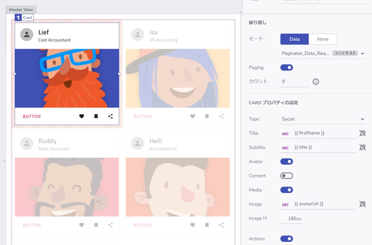The width and height of the screenshot is (372, 245).
Task: Click the share icon on Helli card
Action: (x=221, y=225)
